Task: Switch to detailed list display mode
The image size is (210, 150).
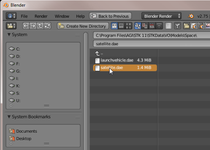Action: 121,26
